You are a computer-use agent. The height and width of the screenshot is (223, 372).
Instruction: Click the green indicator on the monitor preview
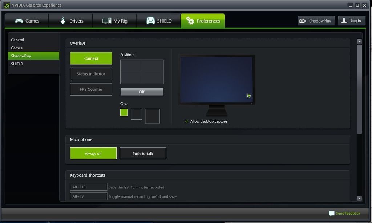coord(249,96)
